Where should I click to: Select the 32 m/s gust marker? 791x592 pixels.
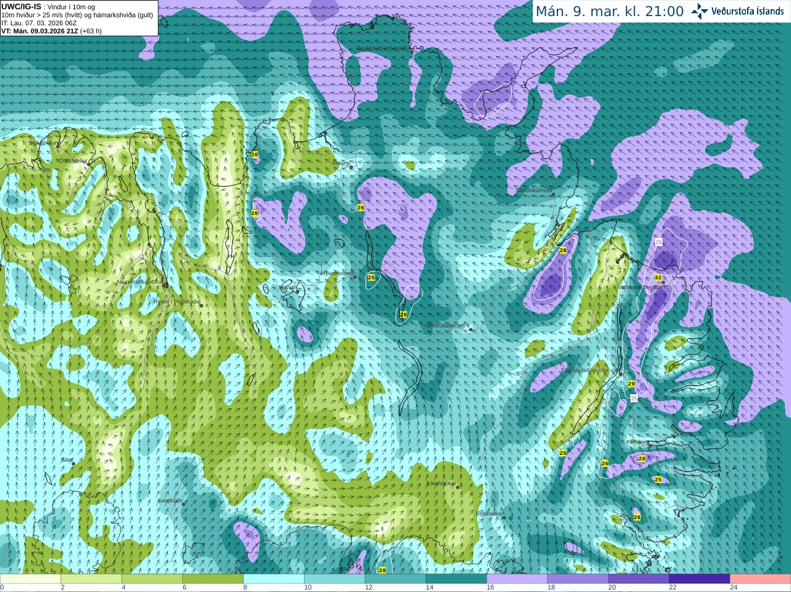point(658,277)
